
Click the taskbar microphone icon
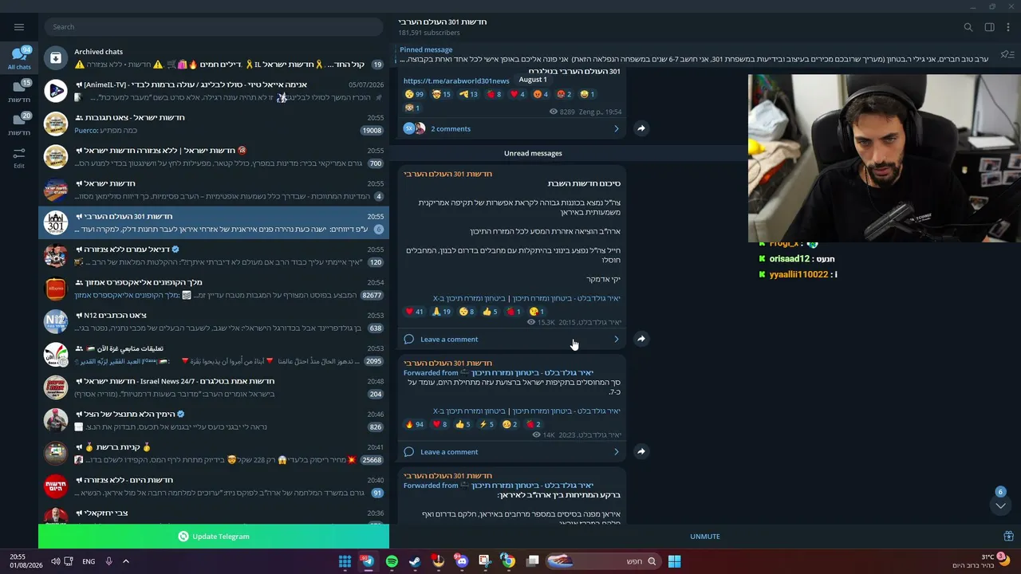pyautogui.click(x=108, y=561)
